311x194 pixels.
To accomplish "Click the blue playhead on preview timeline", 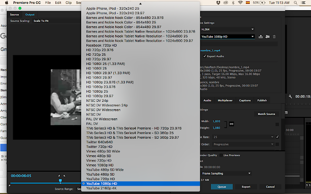I will pos(60,180).
